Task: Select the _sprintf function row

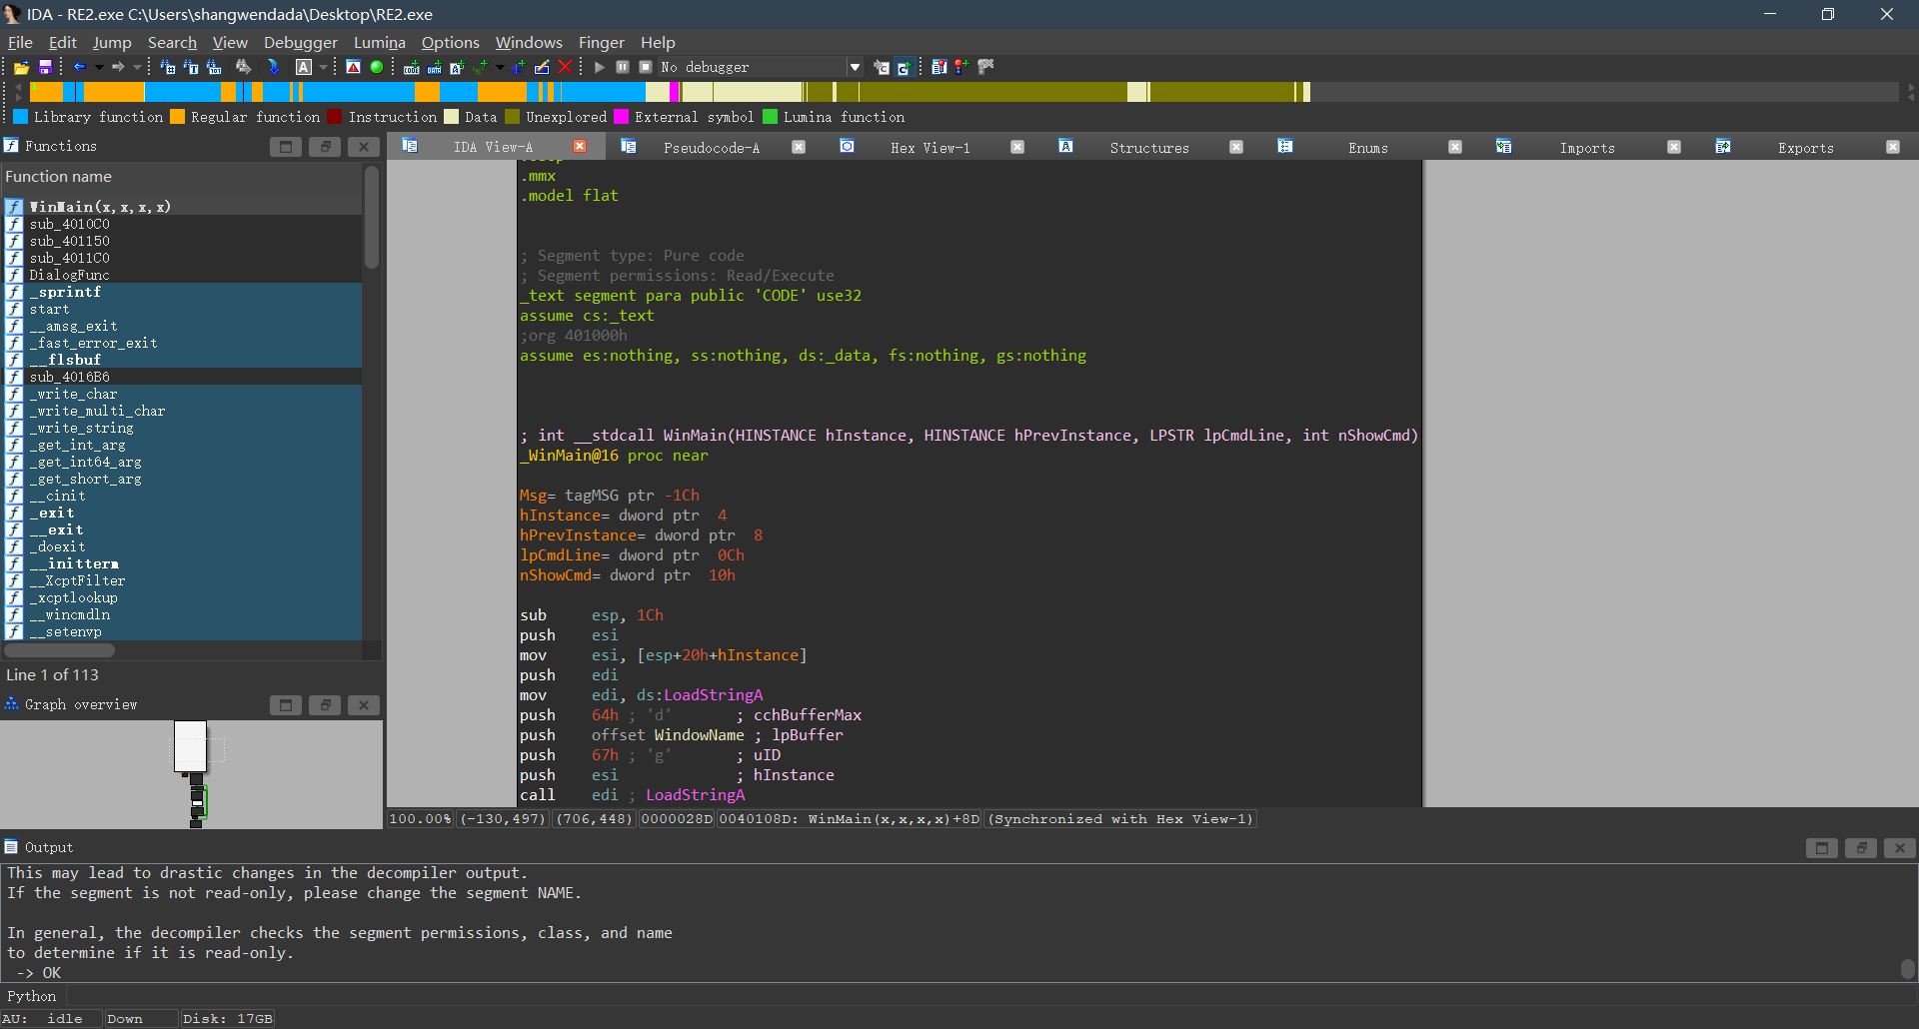Action: point(181,292)
